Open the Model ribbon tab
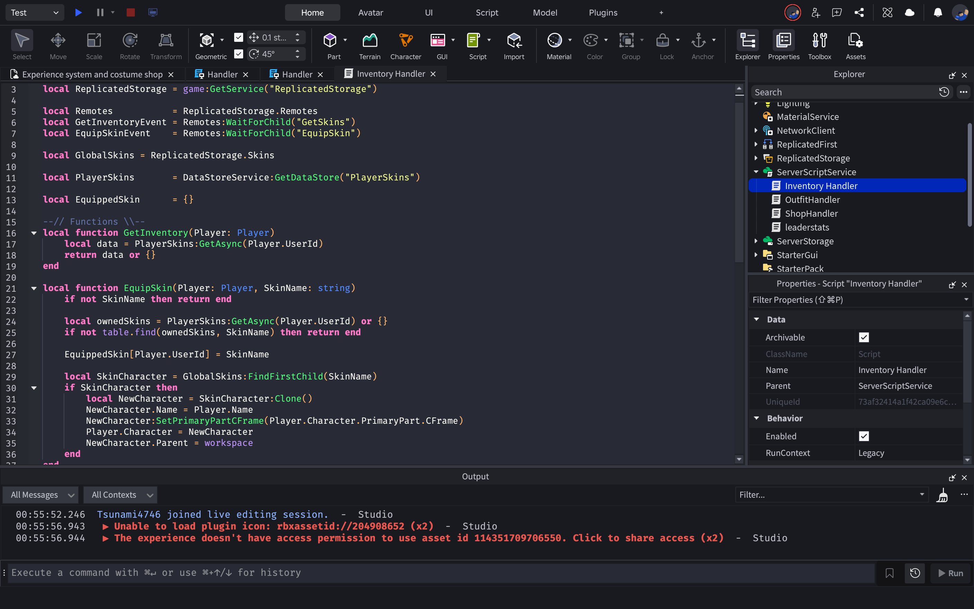Viewport: 974px width, 609px height. [545, 12]
